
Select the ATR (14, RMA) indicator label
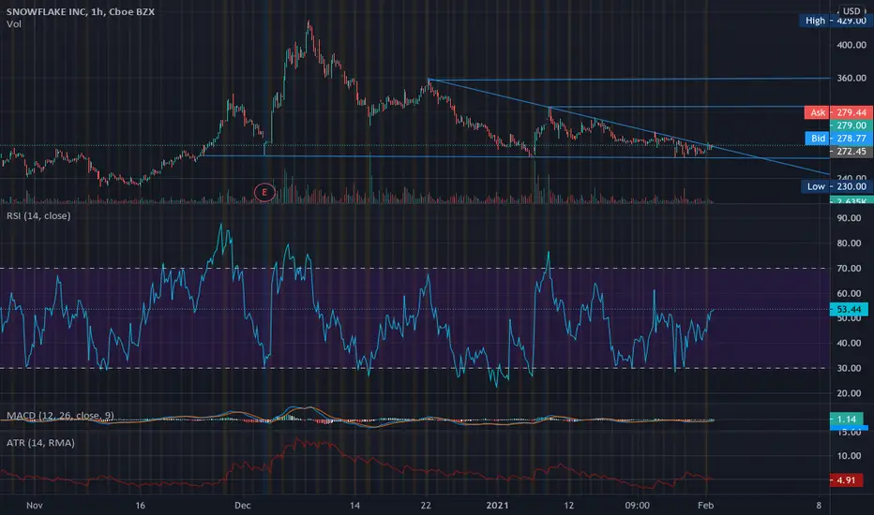(x=40, y=443)
